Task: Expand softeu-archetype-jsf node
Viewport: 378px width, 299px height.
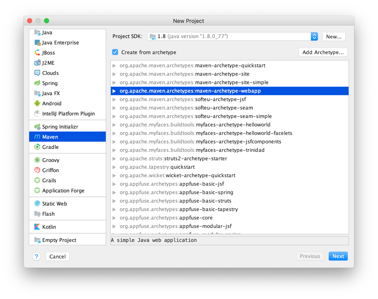Action: coord(114,99)
